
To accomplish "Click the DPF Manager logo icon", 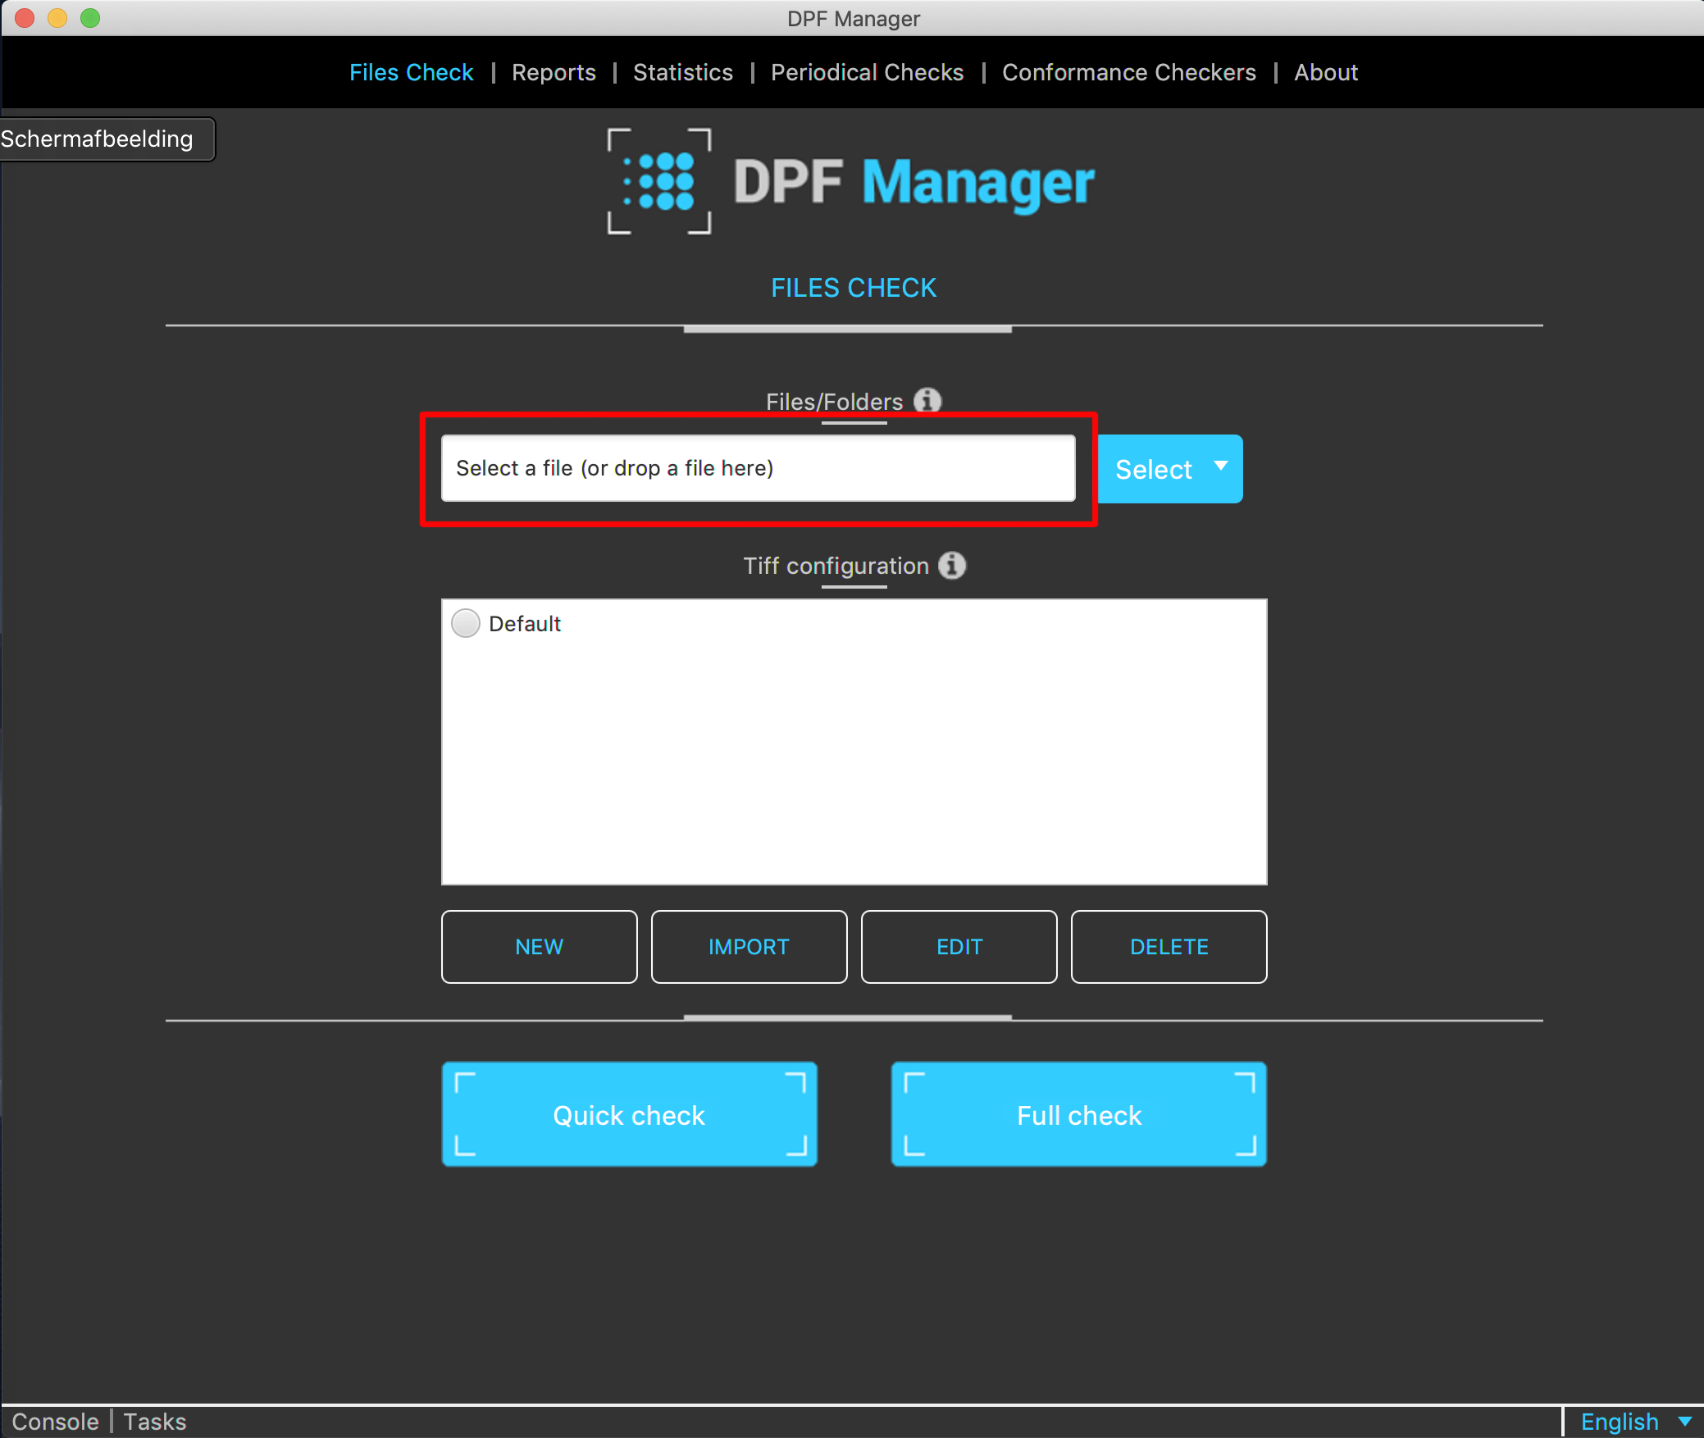I will tap(659, 181).
